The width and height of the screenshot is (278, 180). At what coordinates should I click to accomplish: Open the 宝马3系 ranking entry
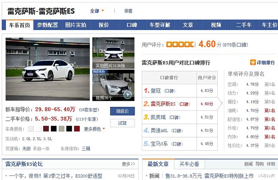pos(159,144)
